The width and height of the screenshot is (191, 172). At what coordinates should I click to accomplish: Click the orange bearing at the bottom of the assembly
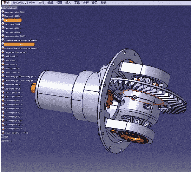pos(133,137)
